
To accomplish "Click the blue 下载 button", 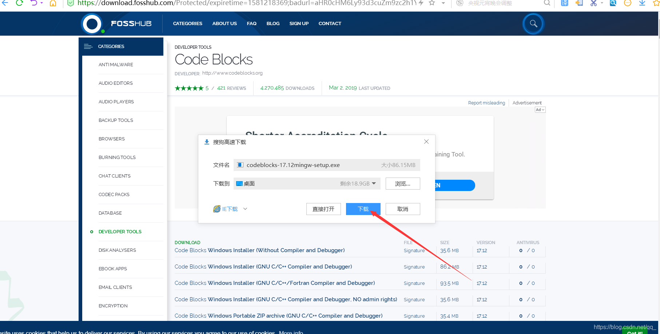I will 363,209.
